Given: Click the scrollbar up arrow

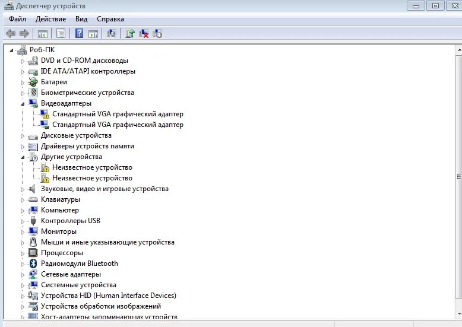Looking at the screenshot, I should coord(459,50).
